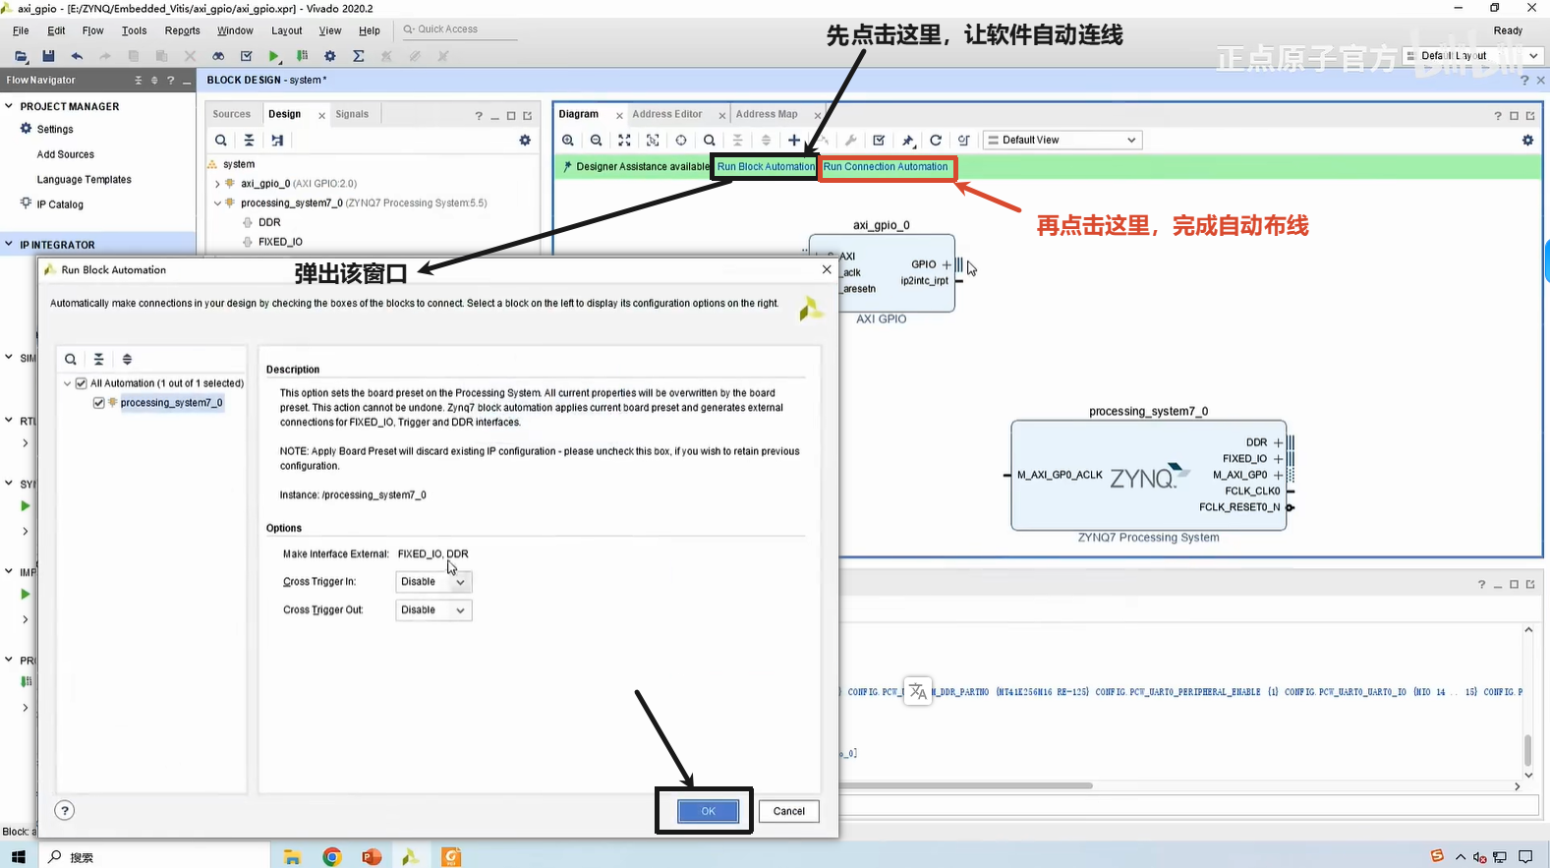The height and width of the screenshot is (868, 1550).
Task: Open the File menu
Action: [x=21, y=30]
